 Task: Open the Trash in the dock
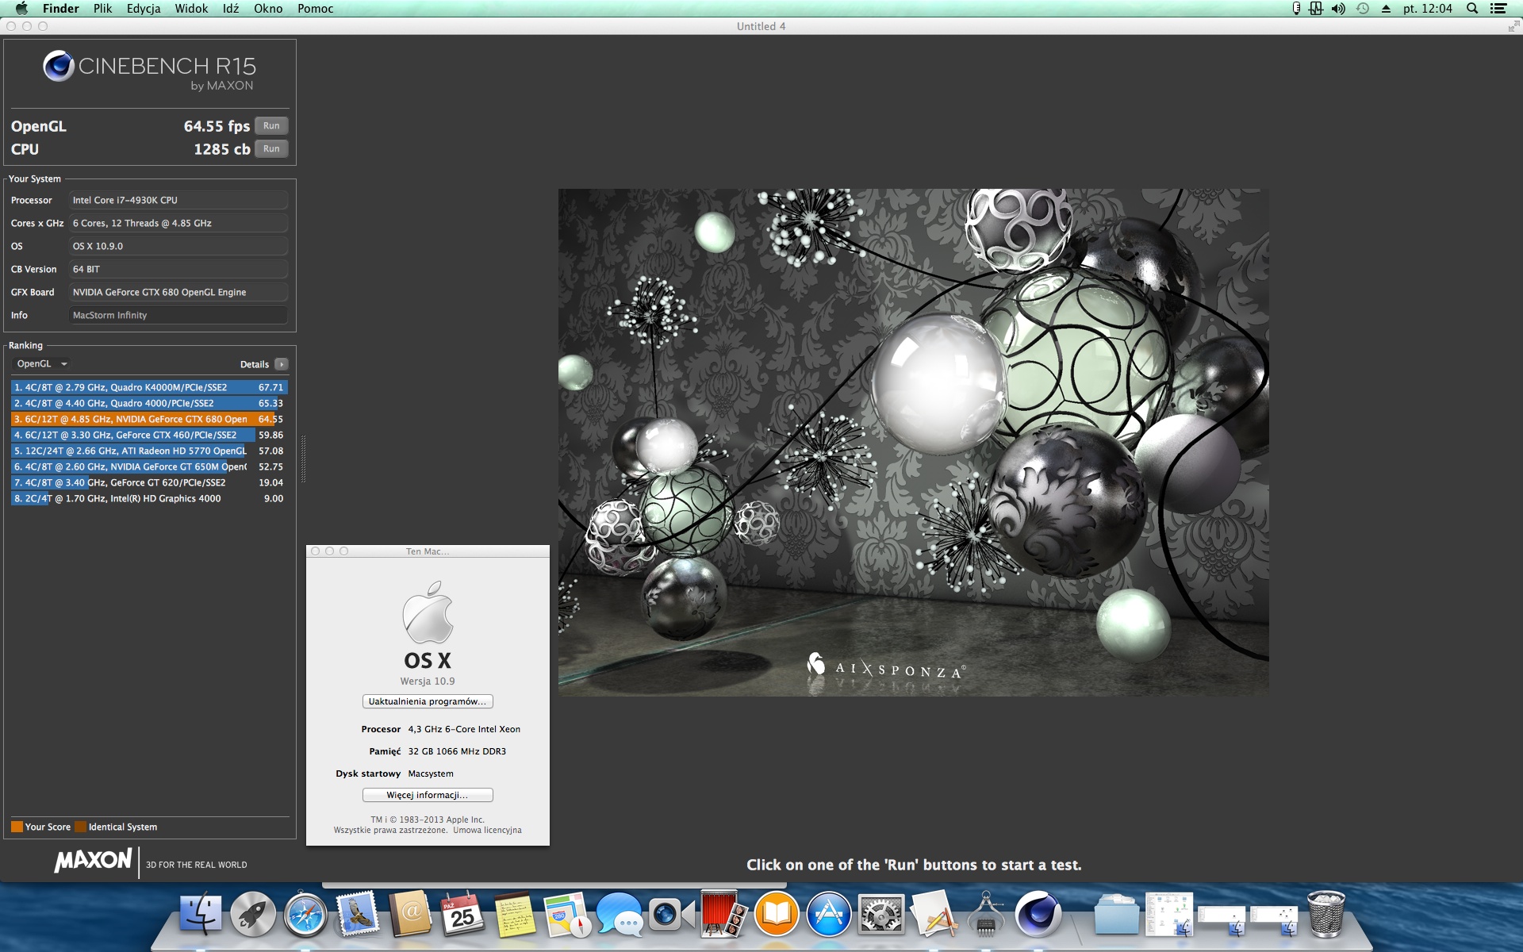tap(1325, 914)
